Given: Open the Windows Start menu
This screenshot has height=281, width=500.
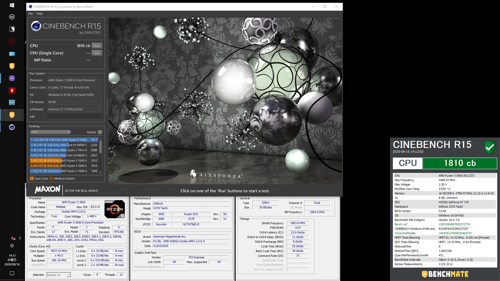Looking at the screenshot, I should 12,5.
